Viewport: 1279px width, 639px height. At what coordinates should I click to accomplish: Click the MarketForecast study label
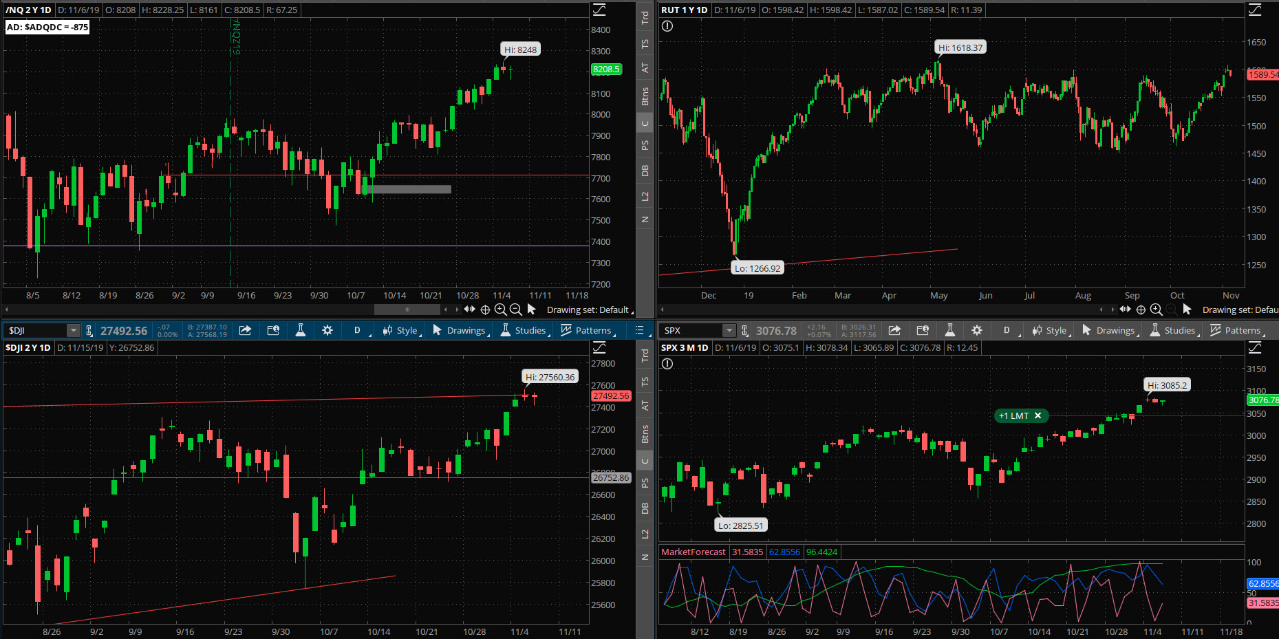(694, 552)
